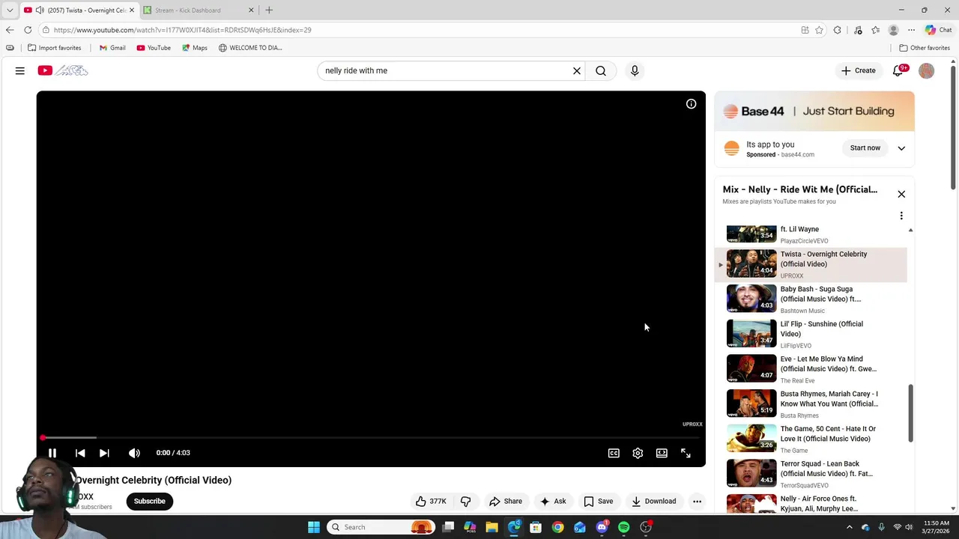Like the video showing 377K likes

tap(431, 502)
